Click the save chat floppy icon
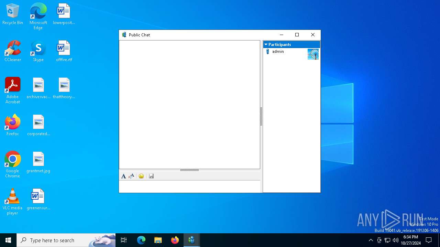This screenshot has width=440, height=247. pos(151,176)
